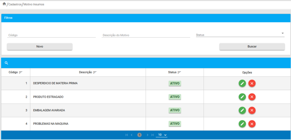Click the Novo button
Screen dimensions: 291x140
(x=40, y=47)
